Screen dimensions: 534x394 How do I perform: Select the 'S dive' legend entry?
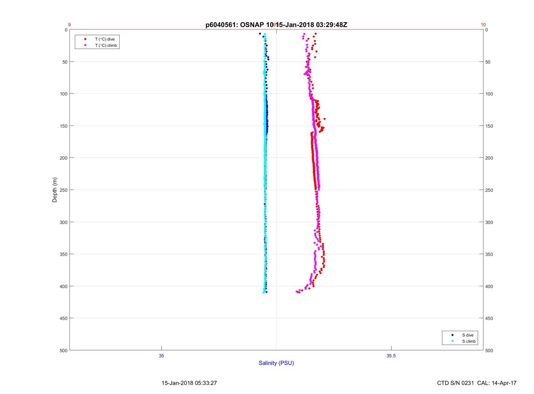coord(468,335)
